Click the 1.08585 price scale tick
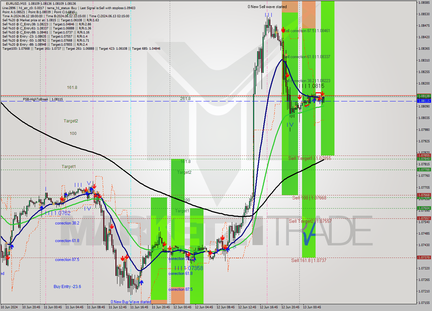The height and width of the screenshot is (311, 432). pyautogui.click(x=424, y=2)
